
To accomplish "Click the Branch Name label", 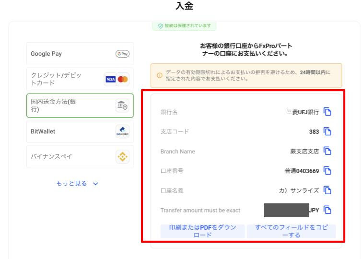I will [178, 152].
